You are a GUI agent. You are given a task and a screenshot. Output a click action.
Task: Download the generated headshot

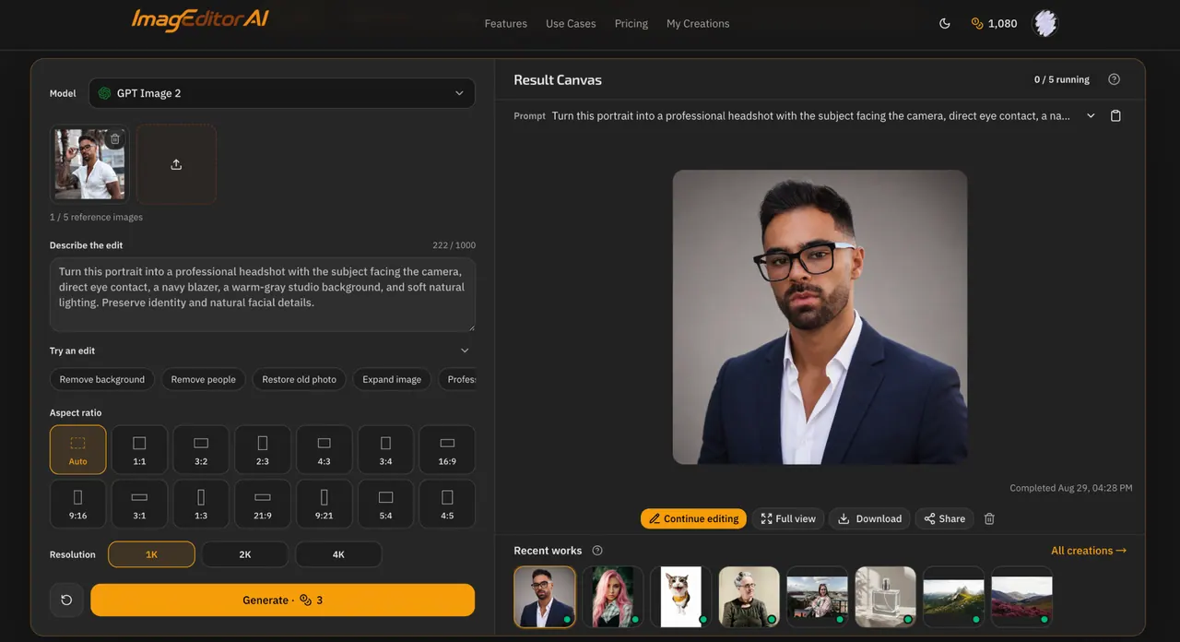(x=869, y=519)
